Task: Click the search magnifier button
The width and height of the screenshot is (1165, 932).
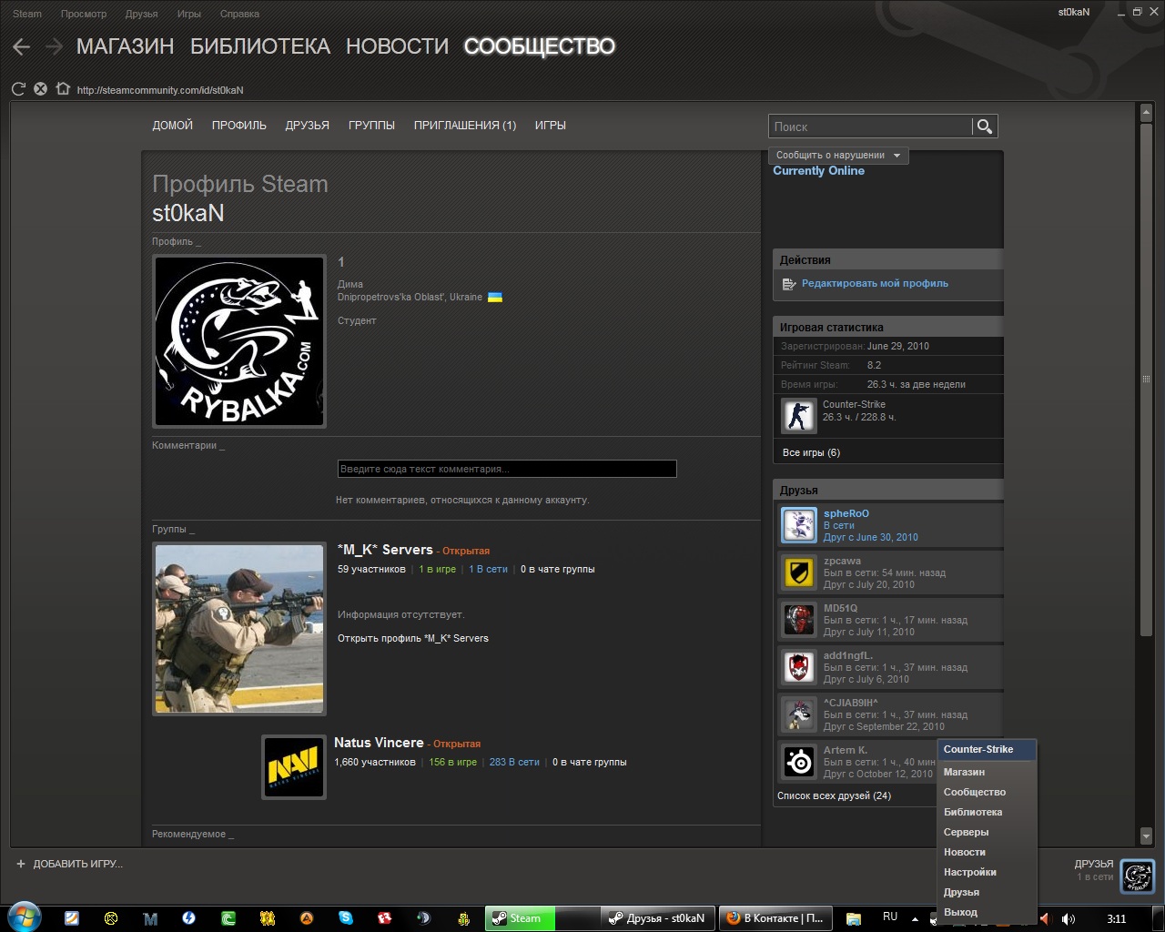Action: coord(984,127)
